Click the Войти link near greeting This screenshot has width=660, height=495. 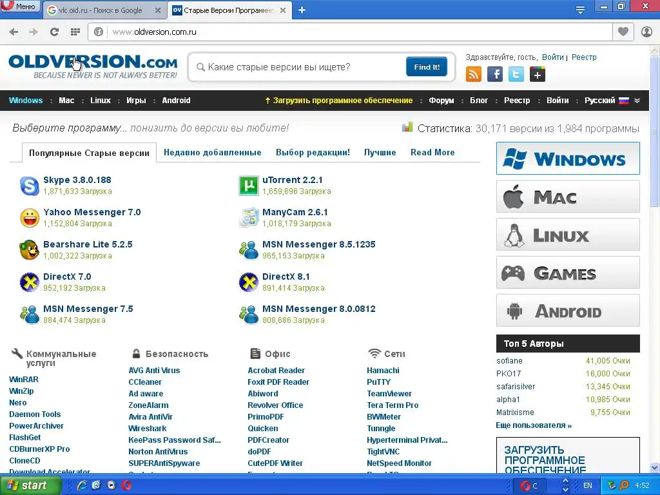point(552,57)
